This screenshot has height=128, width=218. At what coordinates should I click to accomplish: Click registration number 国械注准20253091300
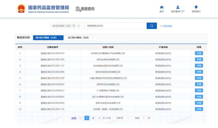point(52,60)
